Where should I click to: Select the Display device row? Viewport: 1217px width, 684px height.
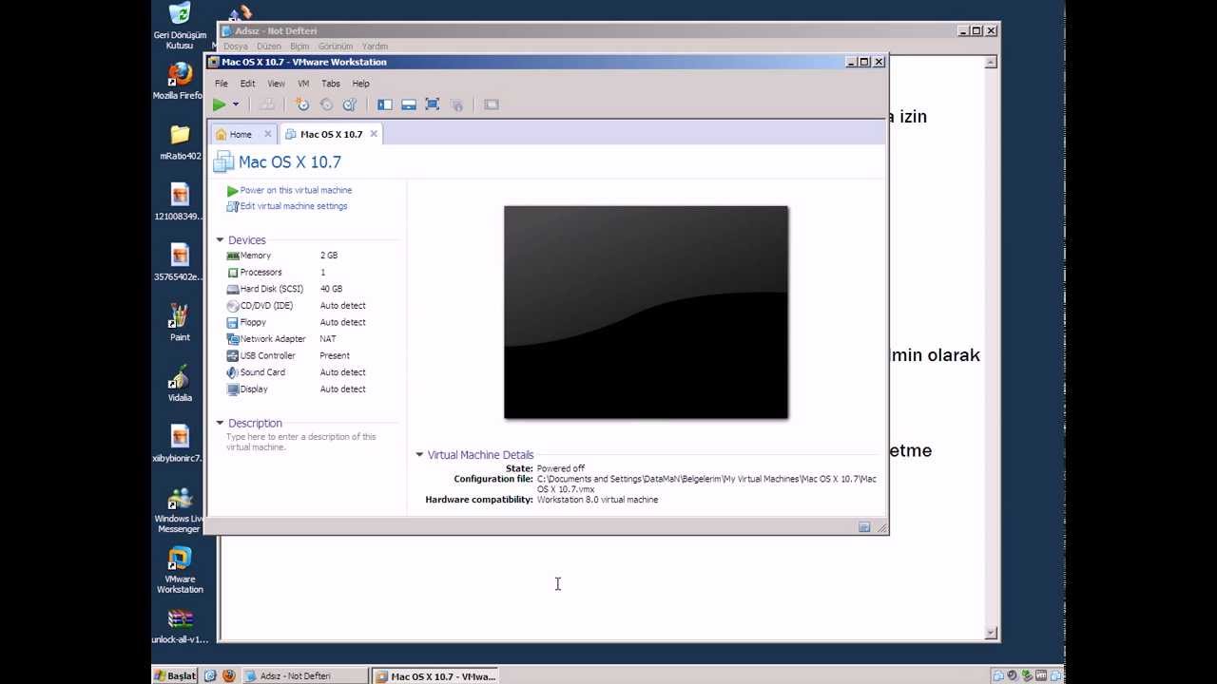pyautogui.click(x=297, y=389)
